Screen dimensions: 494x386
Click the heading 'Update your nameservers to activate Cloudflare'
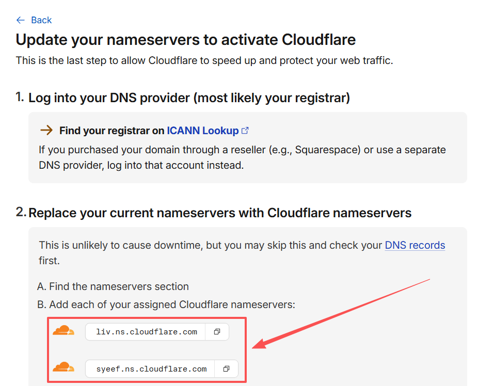pos(185,40)
